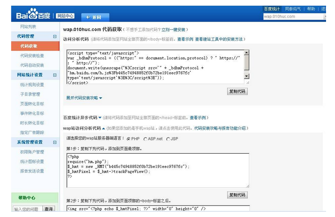
Task: Click the 立刻一键安装 link
Action: pos(173,30)
